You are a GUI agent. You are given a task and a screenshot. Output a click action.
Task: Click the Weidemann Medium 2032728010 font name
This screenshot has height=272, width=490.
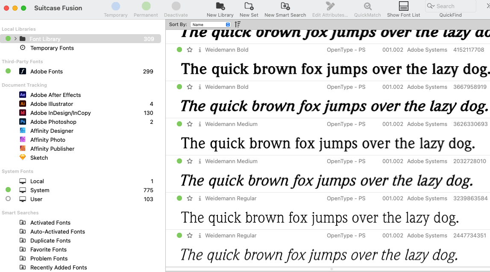(231, 161)
